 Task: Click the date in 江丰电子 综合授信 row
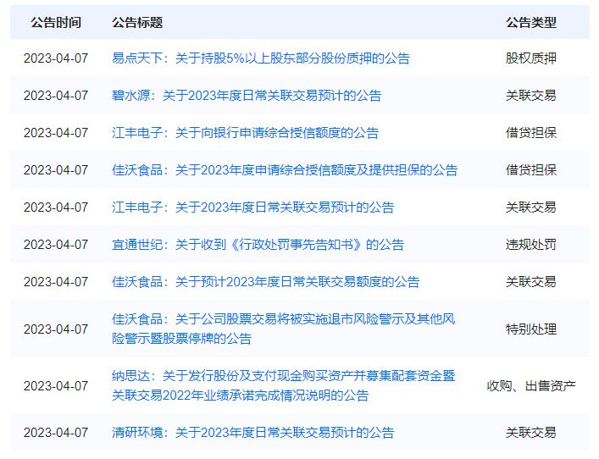pyautogui.click(x=56, y=132)
